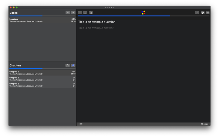Click the colored squares LasaLara logo

coord(143,13)
